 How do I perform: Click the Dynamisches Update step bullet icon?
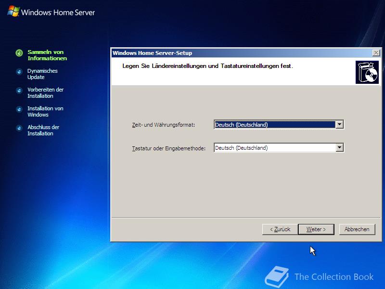(19, 72)
